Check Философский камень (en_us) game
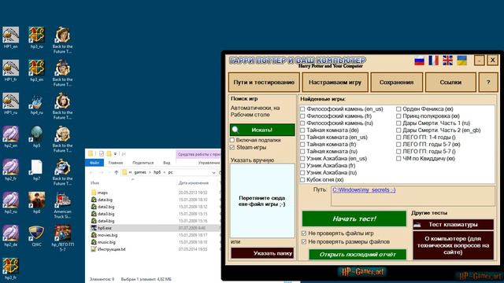The image size is (504, 283). [302, 109]
